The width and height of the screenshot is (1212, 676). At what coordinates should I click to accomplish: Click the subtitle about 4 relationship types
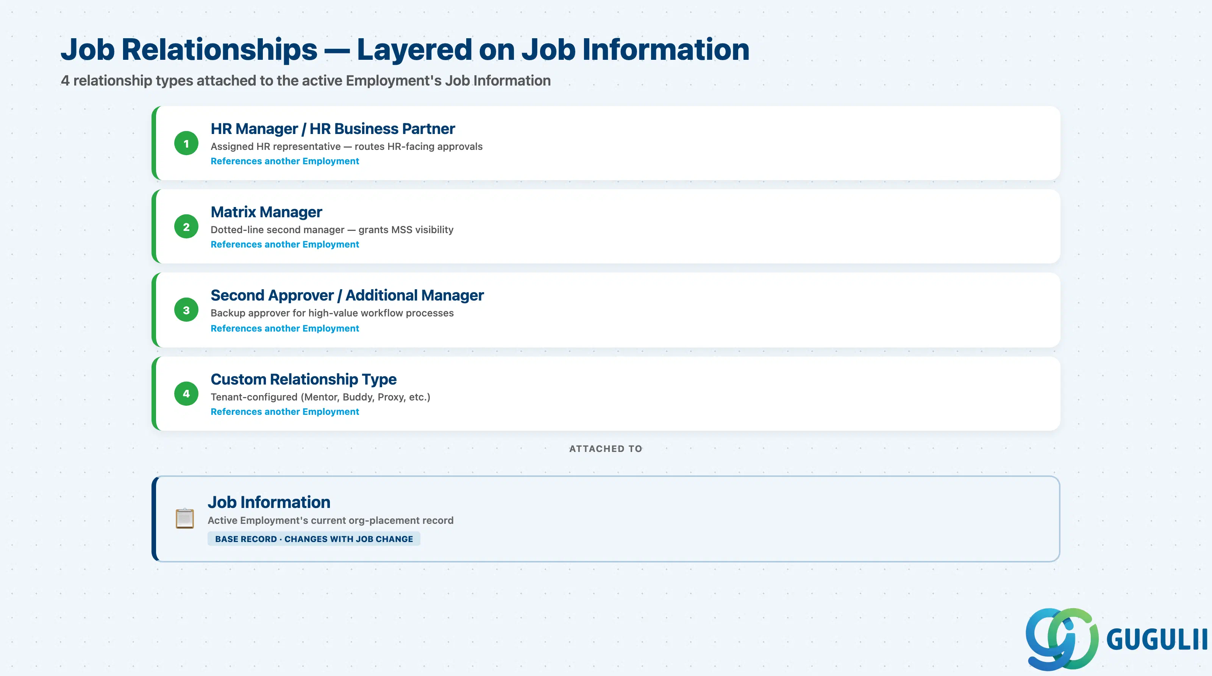click(x=305, y=80)
